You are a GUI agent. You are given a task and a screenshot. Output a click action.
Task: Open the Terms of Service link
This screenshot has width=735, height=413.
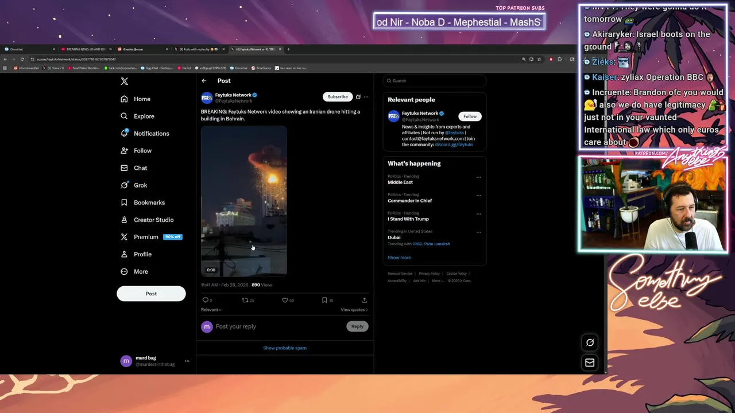400,274
